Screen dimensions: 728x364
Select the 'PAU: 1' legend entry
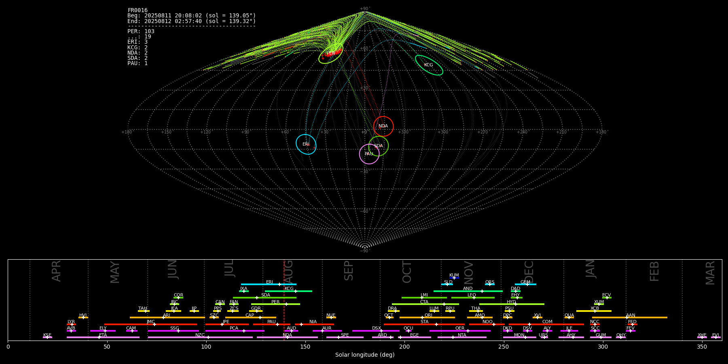click(x=138, y=63)
